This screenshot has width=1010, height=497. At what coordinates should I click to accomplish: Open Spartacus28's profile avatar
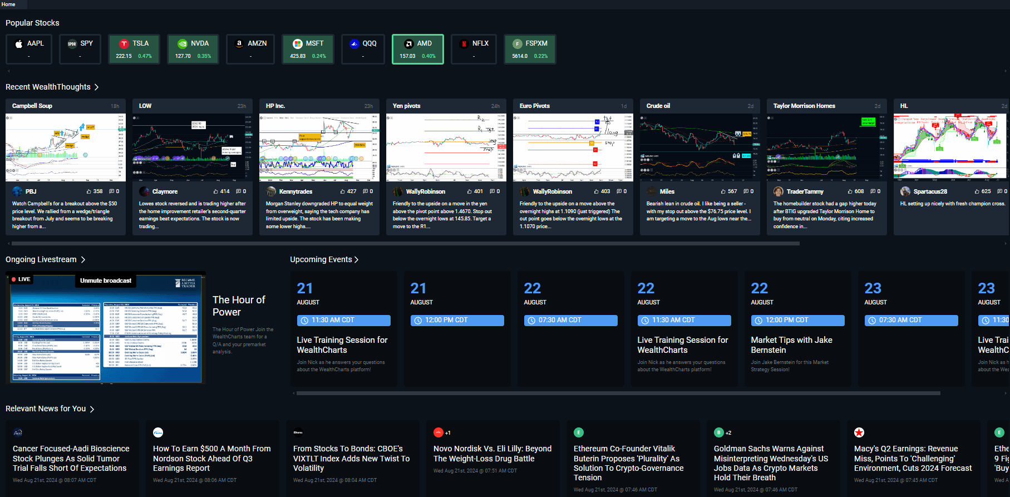coord(905,191)
